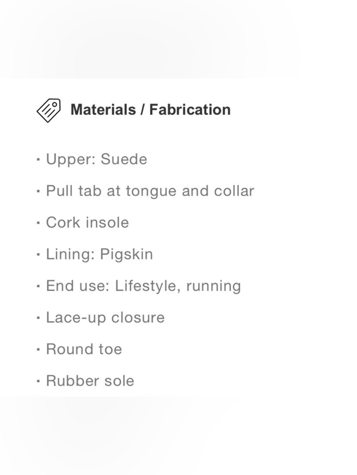Click the bullet before Cork insole
The image size is (357, 475).
(38, 223)
